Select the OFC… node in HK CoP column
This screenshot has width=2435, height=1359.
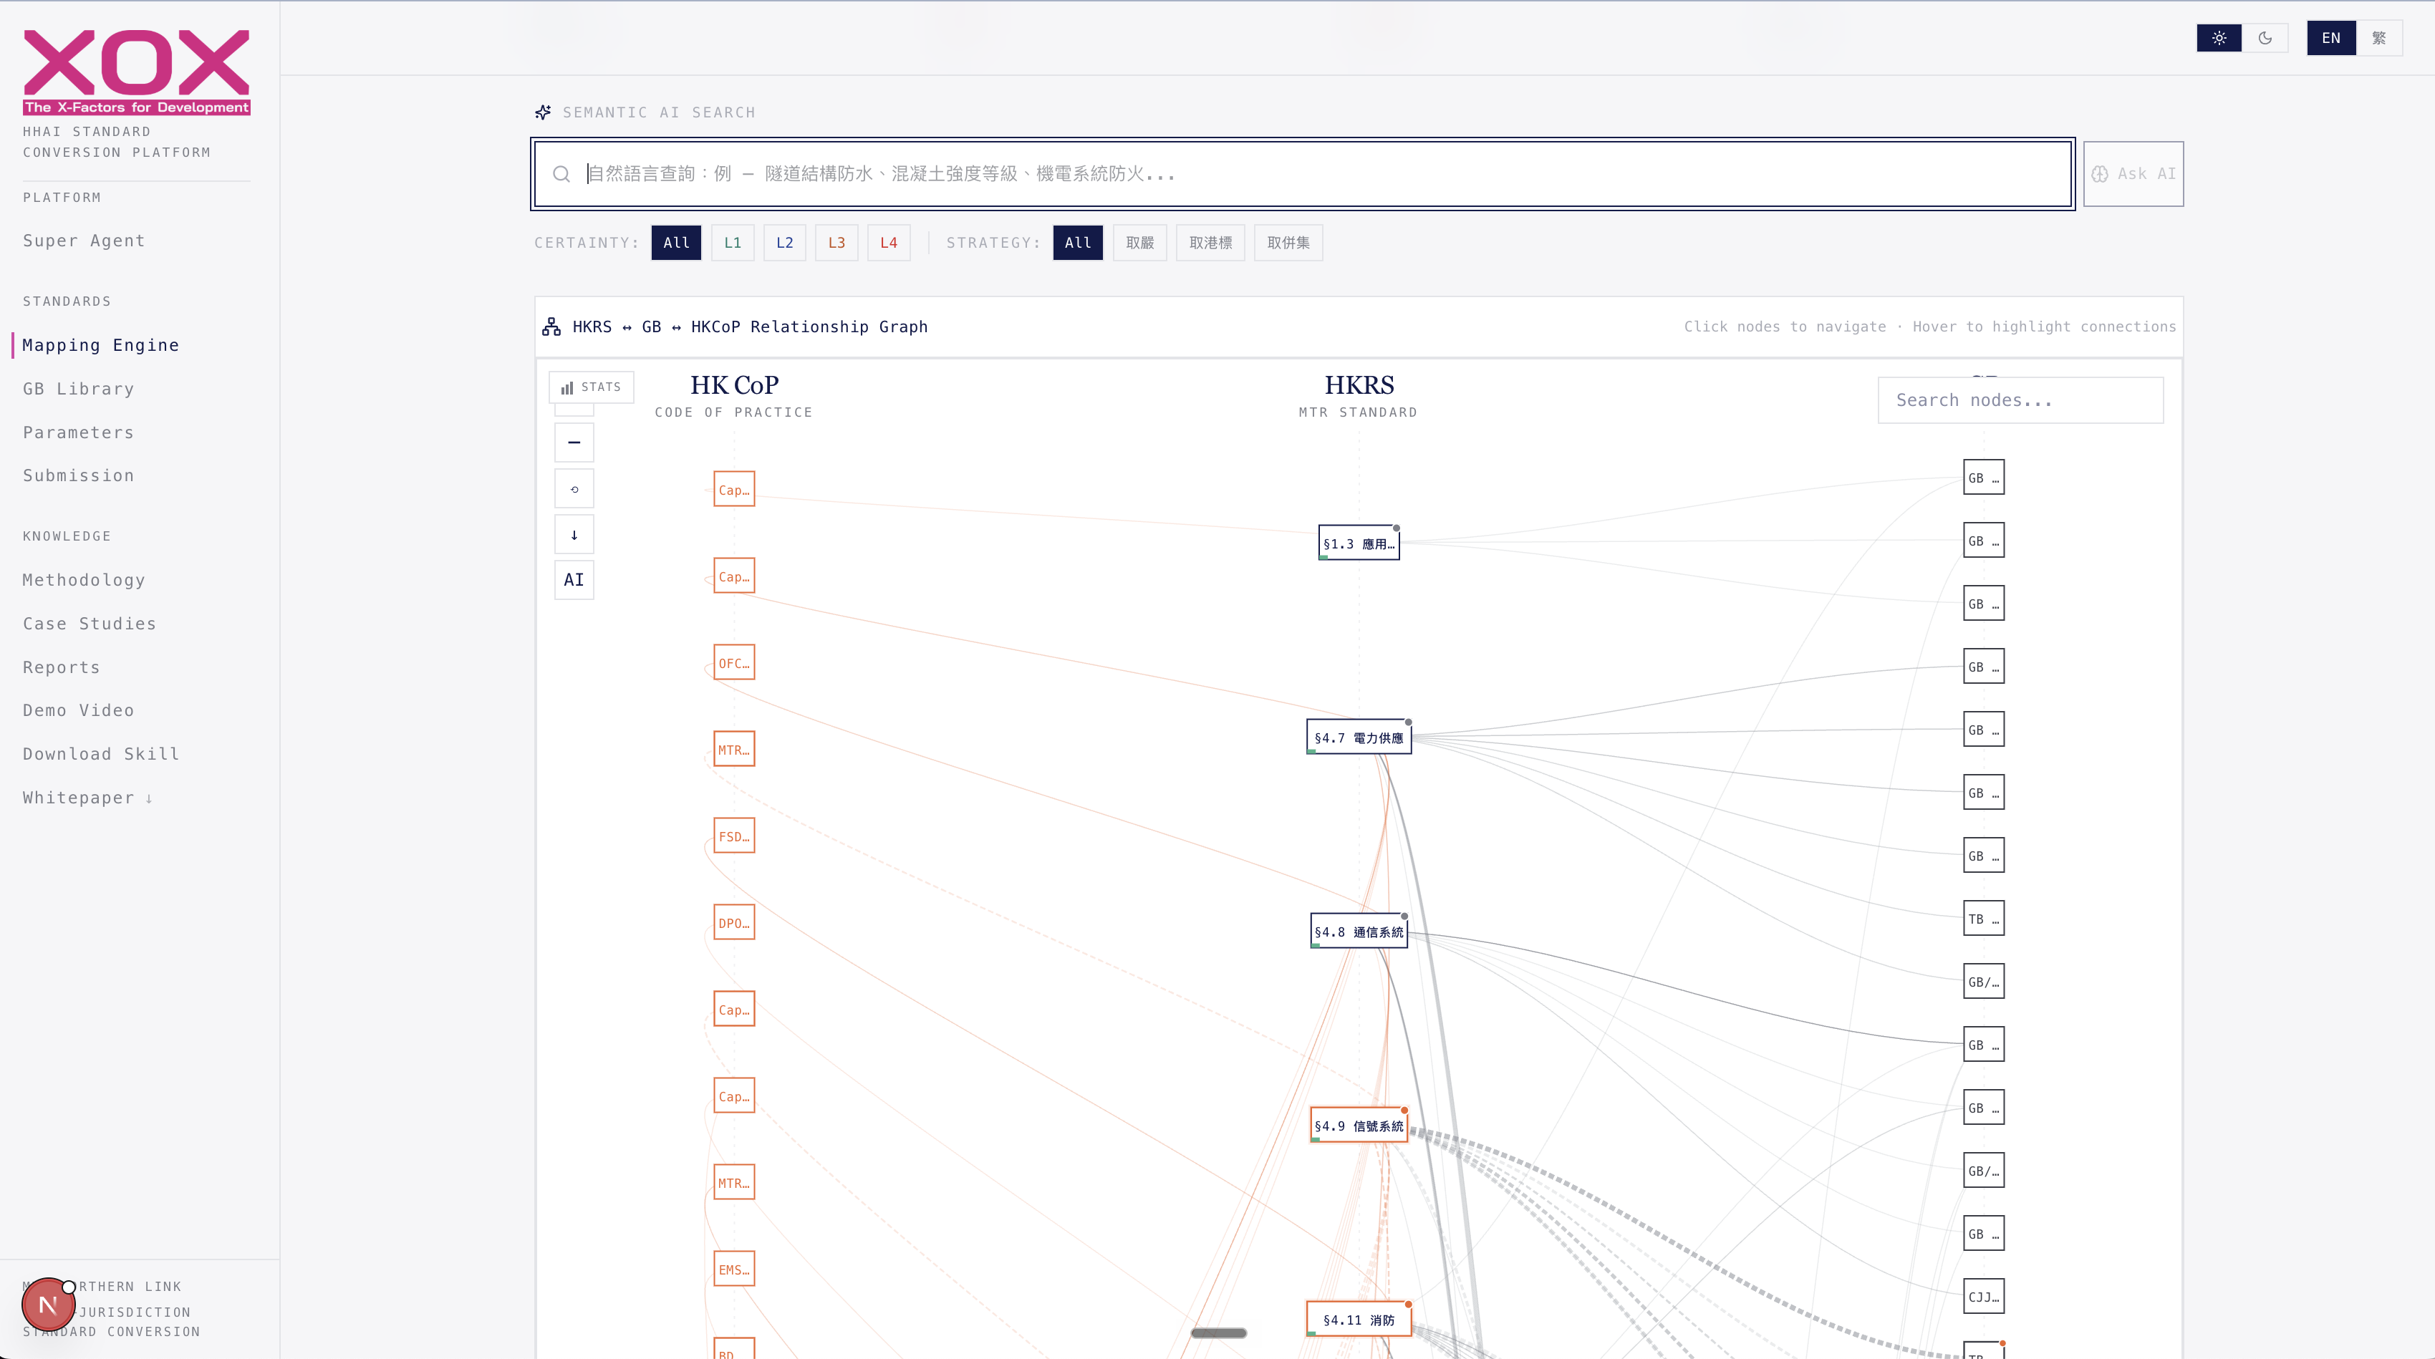[733, 662]
